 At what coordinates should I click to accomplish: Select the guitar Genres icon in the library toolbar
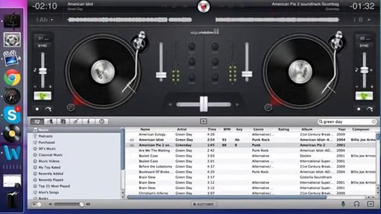coord(76,121)
